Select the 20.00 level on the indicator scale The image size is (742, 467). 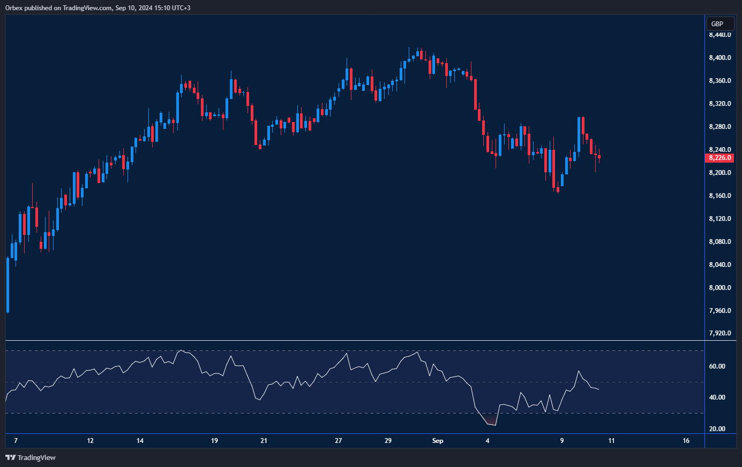(717, 429)
